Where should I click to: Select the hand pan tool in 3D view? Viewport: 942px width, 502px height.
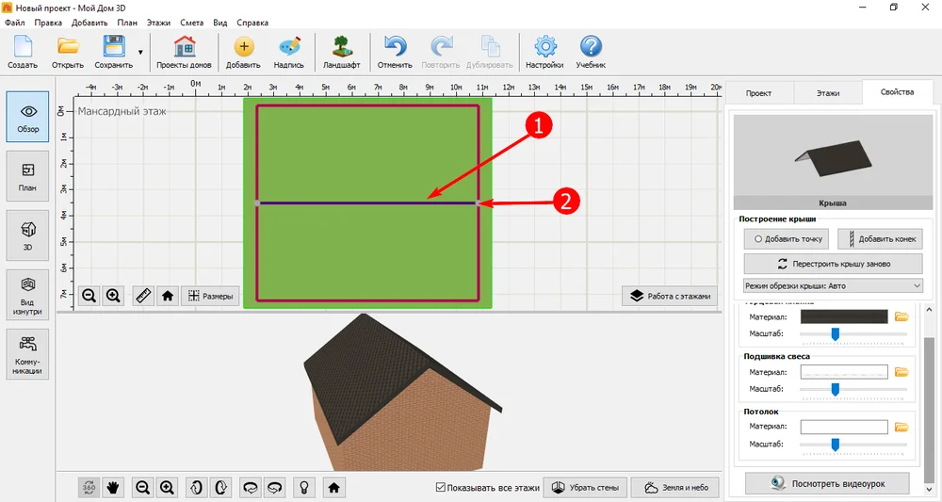(x=113, y=488)
